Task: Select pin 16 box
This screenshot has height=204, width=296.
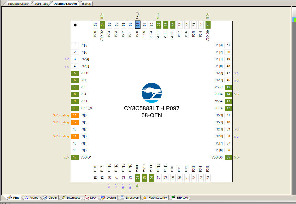Action: (x=75, y=150)
